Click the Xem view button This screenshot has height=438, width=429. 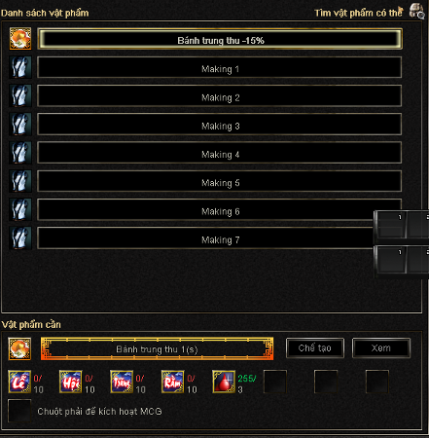(381, 348)
